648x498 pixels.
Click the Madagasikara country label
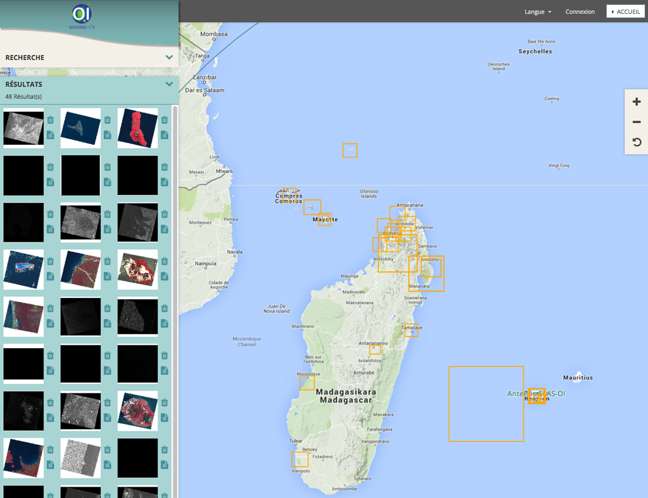coord(346,392)
